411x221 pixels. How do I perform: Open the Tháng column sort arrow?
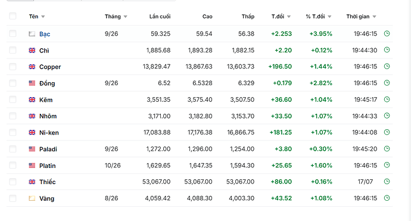[x=125, y=17]
